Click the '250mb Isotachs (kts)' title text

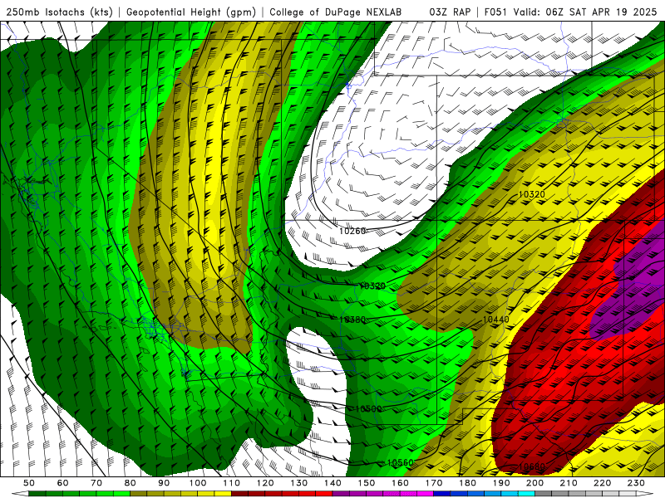(x=60, y=12)
